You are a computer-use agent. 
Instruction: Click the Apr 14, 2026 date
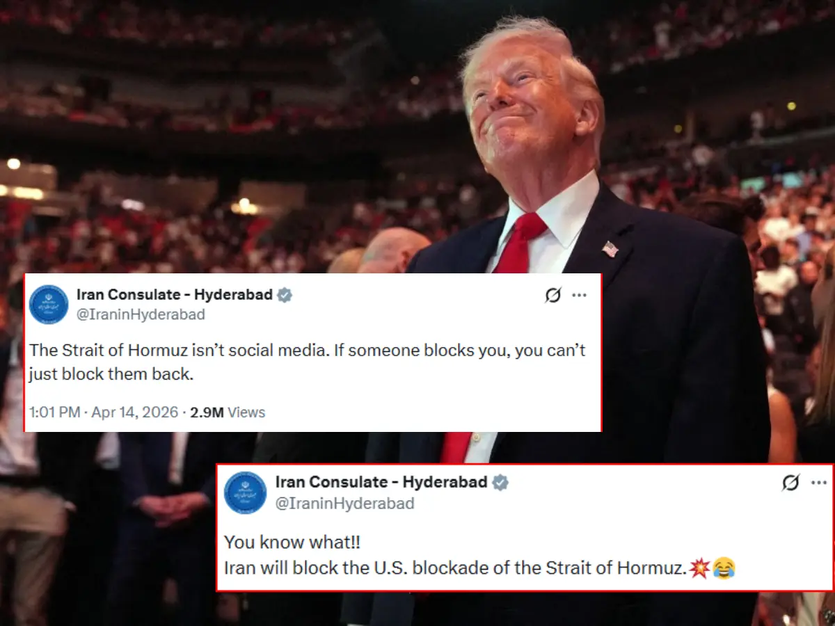pyautogui.click(x=135, y=412)
